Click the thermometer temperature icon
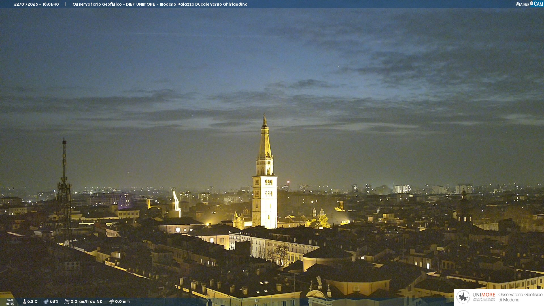Viewport: 544px width, 306px height. click(25, 301)
